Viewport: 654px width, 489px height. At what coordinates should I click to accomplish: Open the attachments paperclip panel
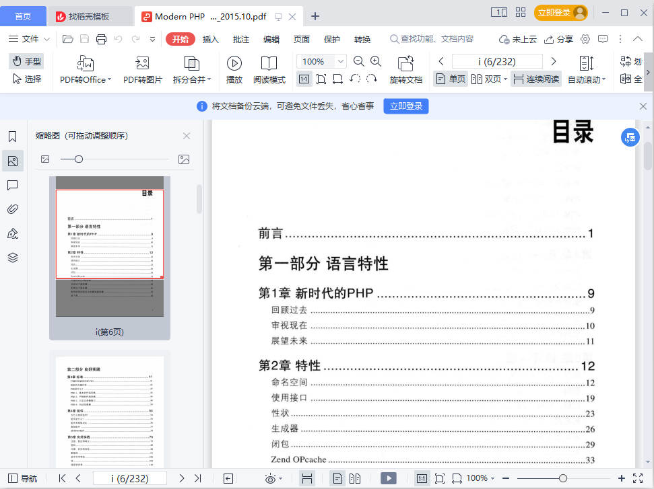pyautogui.click(x=12, y=209)
